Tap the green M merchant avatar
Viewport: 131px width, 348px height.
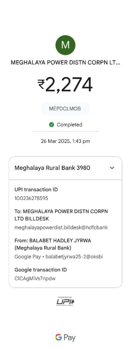coord(65,45)
